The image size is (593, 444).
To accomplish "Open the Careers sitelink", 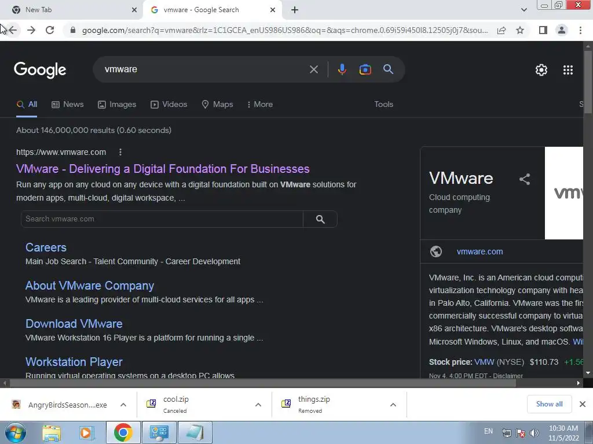I will tap(46, 247).
